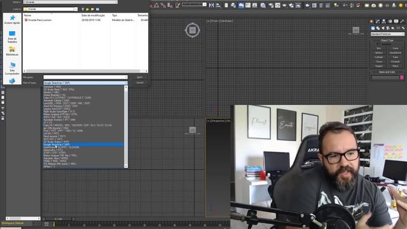Open the Perspective viewport label menu

click(x=219, y=121)
